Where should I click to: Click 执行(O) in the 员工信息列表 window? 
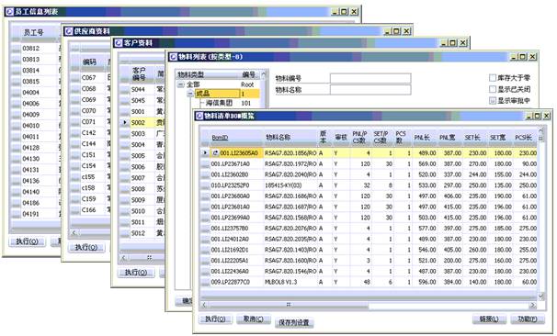(x=28, y=241)
